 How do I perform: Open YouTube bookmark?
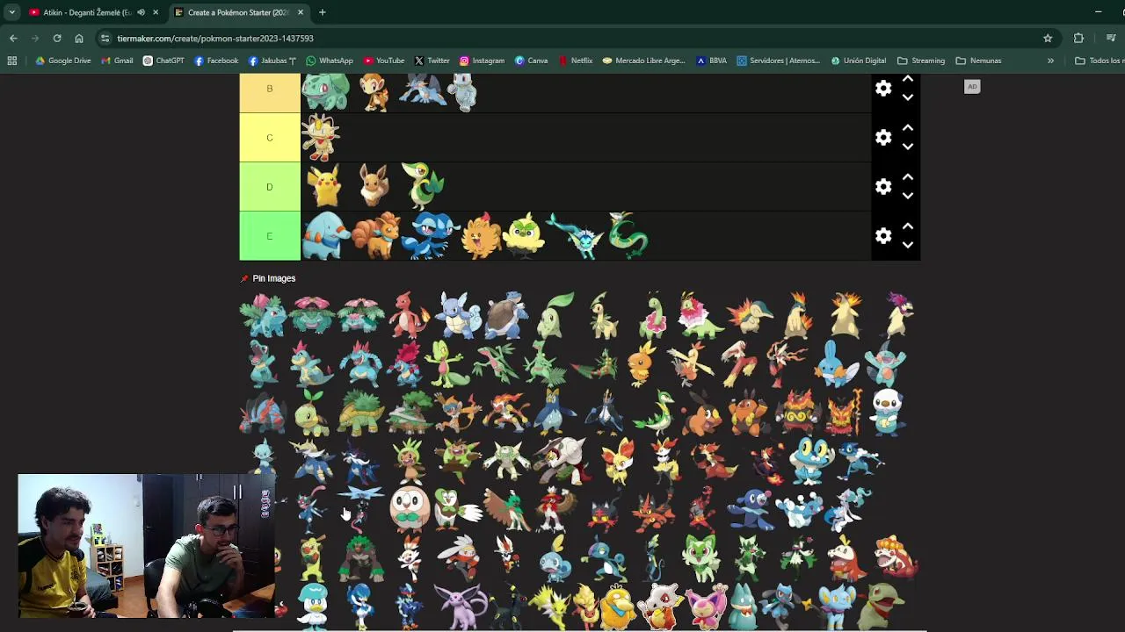(x=384, y=61)
